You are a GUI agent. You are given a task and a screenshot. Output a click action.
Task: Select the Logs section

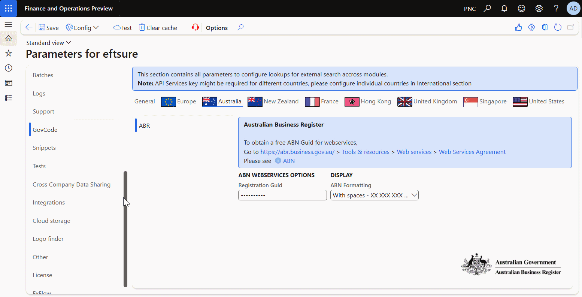pyautogui.click(x=39, y=94)
